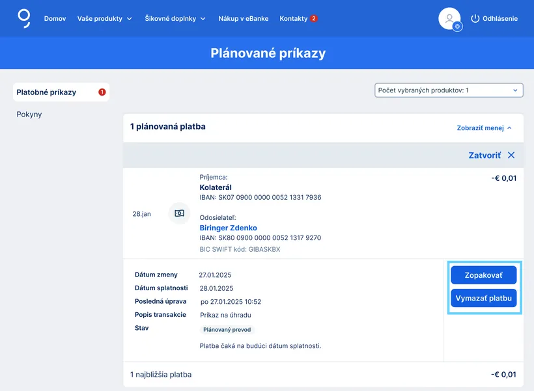Open the user profile avatar
Viewport: 534px width, 391px height.
click(449, 18)
